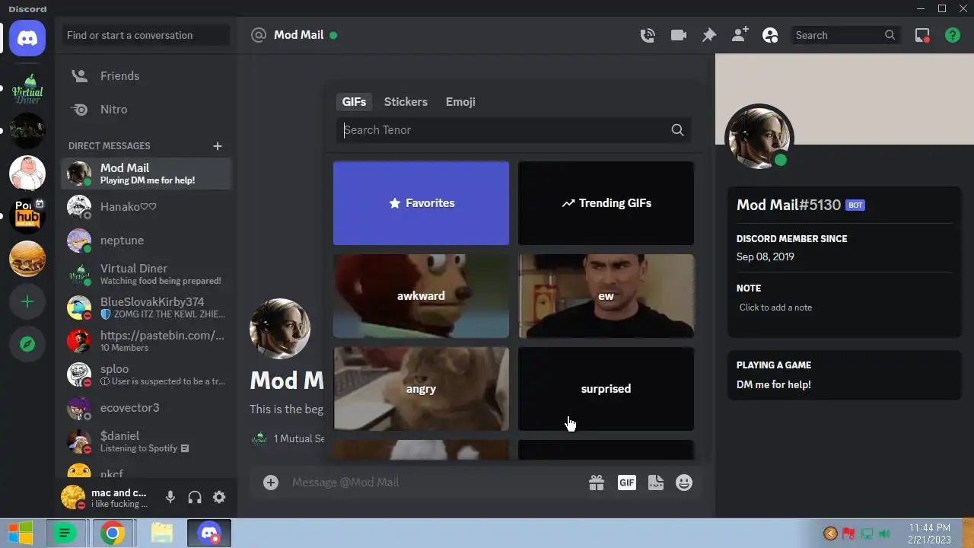The height and width of the screenshot is (548, 974).
Task: Open the Trending GIFs category
Action: click(606, 203)
